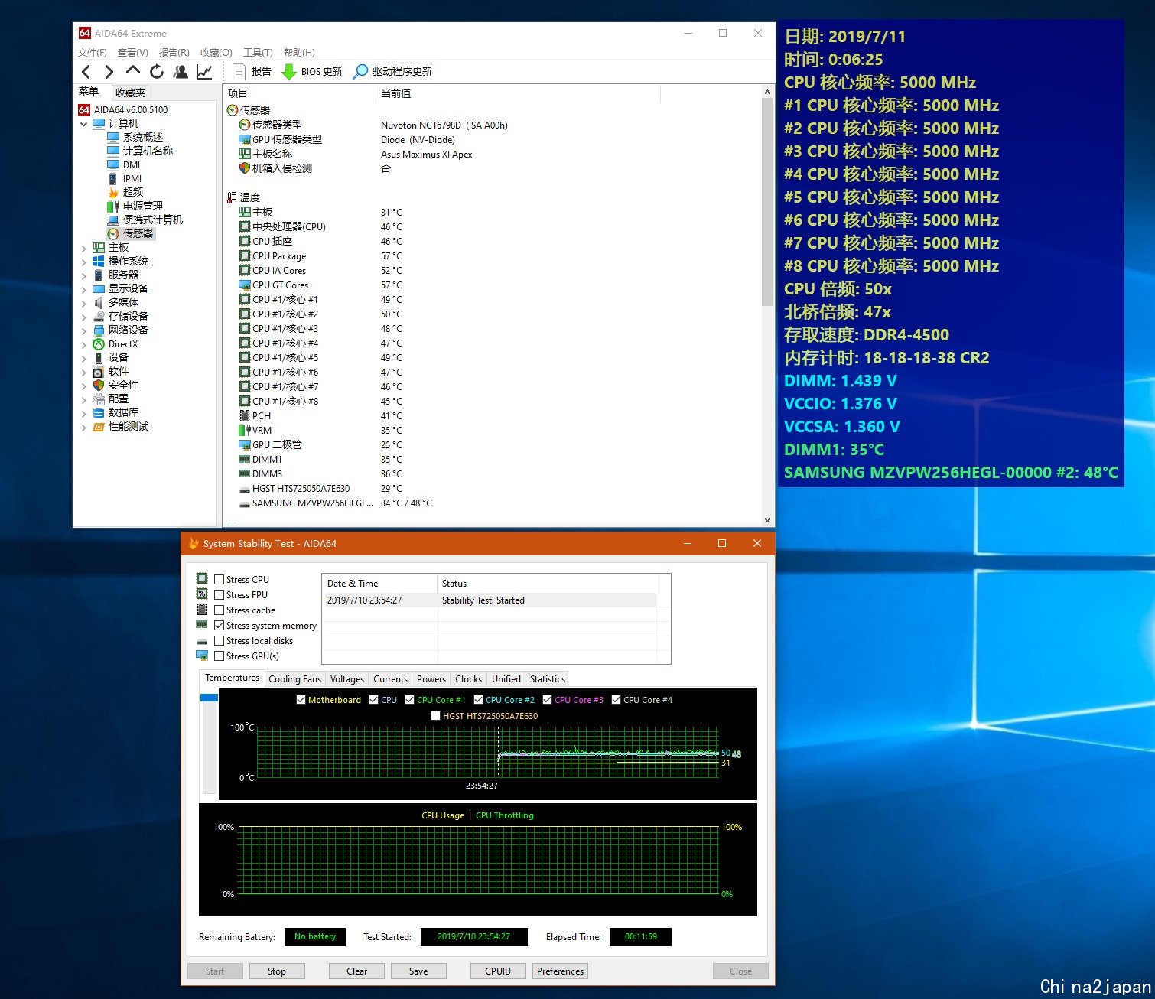Viewport: 1155px width, 999px height.
Task: Open the 工具(T) menu
Action: (258, 53)
